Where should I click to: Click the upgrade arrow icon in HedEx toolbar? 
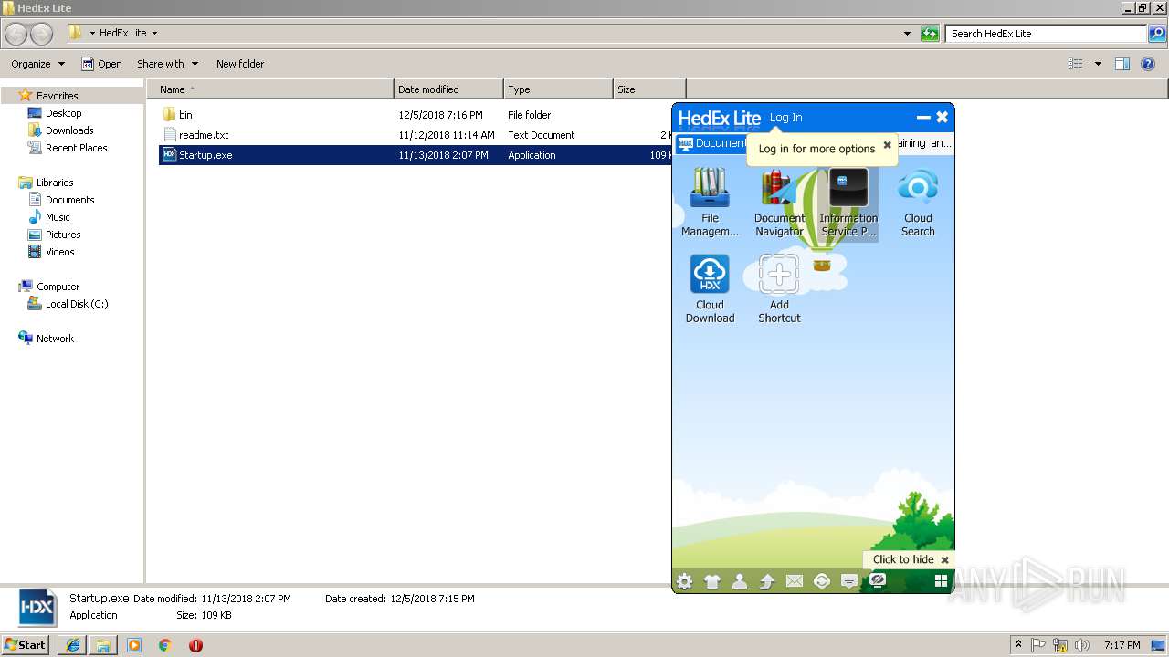[767, 581]
